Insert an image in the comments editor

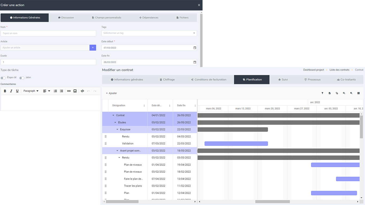[75, 91]
